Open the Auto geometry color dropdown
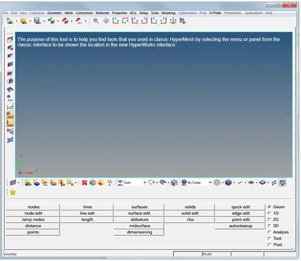The height and width of the screenshot is (261, 301). [144, 183]
